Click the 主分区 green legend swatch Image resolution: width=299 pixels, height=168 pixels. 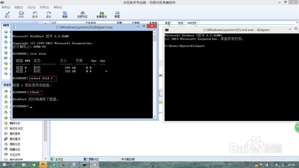pyautogui.click(x=53, y=159)
